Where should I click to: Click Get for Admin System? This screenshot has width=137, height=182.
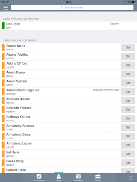point(128,83)
